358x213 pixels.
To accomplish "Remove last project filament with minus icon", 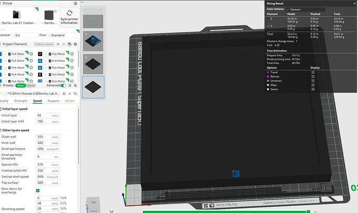I will pos(64,44).
